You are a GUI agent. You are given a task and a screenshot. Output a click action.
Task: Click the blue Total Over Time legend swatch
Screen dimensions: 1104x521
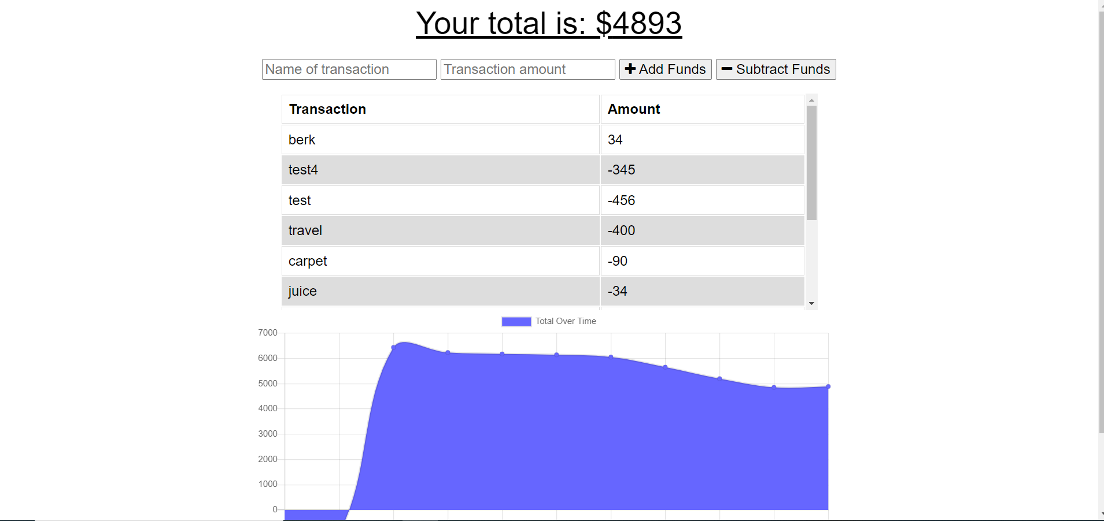(x=515, y=321)
